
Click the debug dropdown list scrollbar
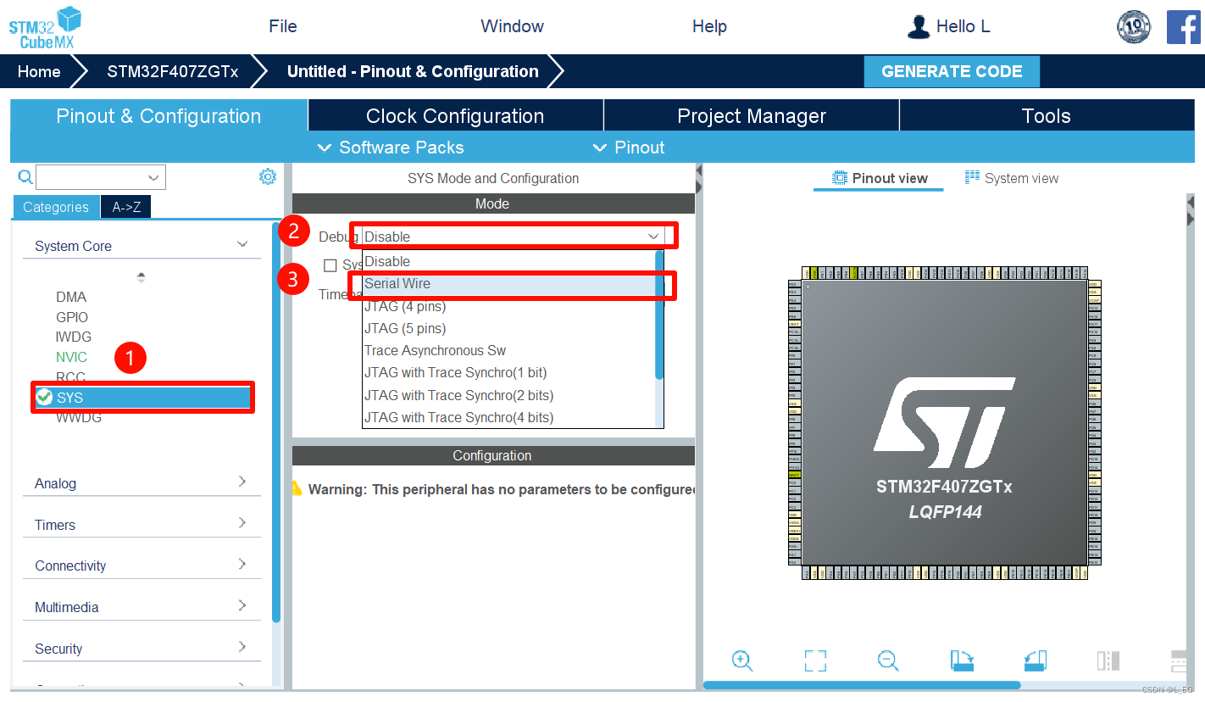coord(659,315)
